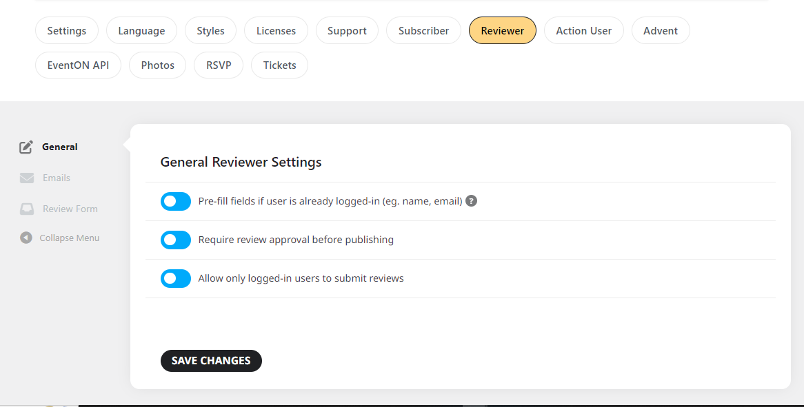
Task: Select General in the side menu
Action: (x=60, y=147)
